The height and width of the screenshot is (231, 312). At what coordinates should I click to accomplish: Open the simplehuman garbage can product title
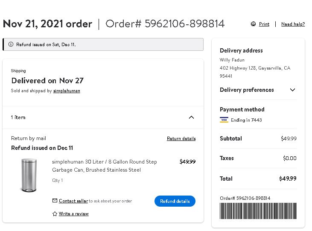tap(105, 166)
